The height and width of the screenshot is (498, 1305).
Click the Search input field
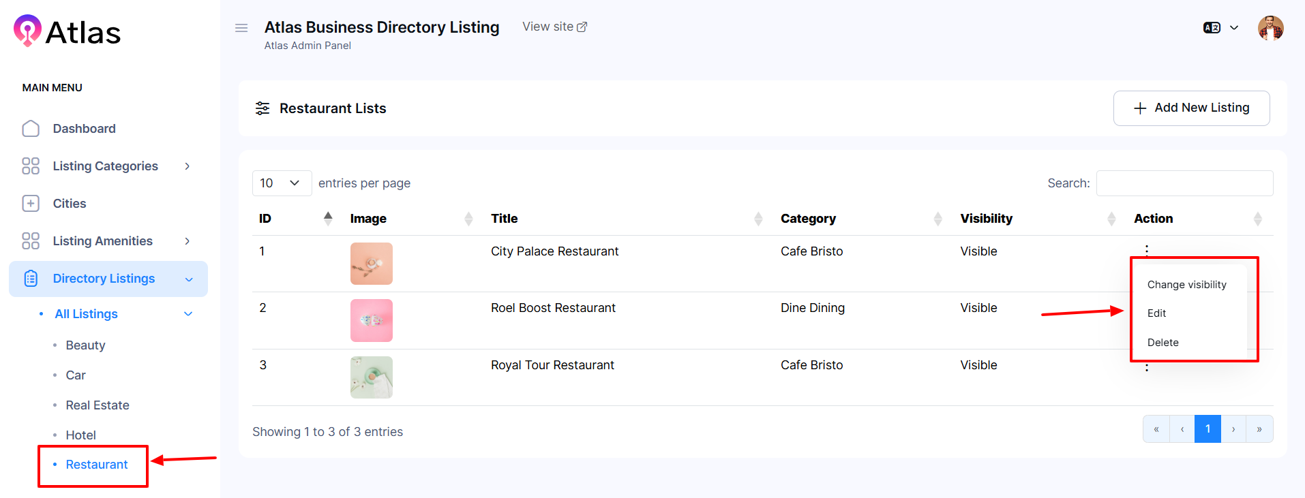[1184, 183]
